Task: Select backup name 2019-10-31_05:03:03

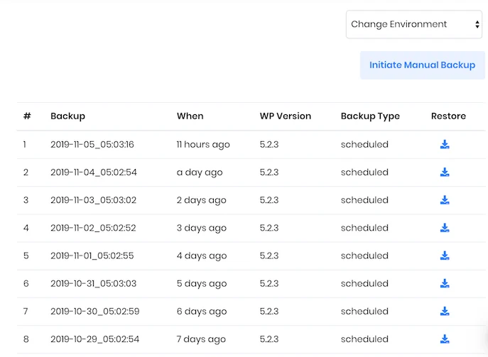Action: pos(93,284)
